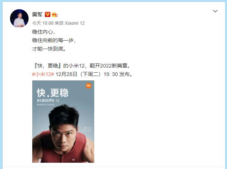Click the 翻开2022新篇章 sentence
The width and height of the screenshot is (227, 169).
tap(111, 66)
